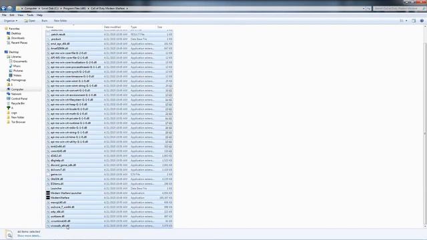Image resolution: width=427 pixels, height=240 pixels.
Task: Open the Tools menu
Action: tap(30, 15)
